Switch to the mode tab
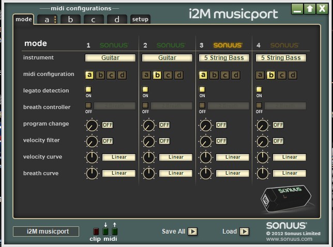The width and height of the screenshot is (333, 247). click(x=24, y=19)
